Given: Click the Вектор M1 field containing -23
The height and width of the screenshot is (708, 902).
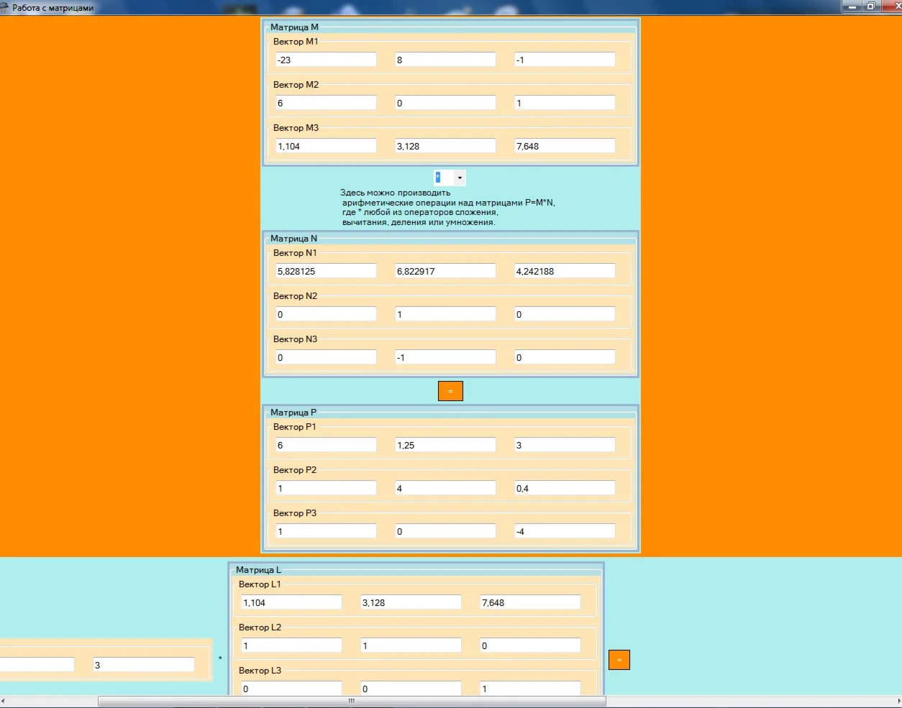Looking at the screenshot, I should point(326,60).
